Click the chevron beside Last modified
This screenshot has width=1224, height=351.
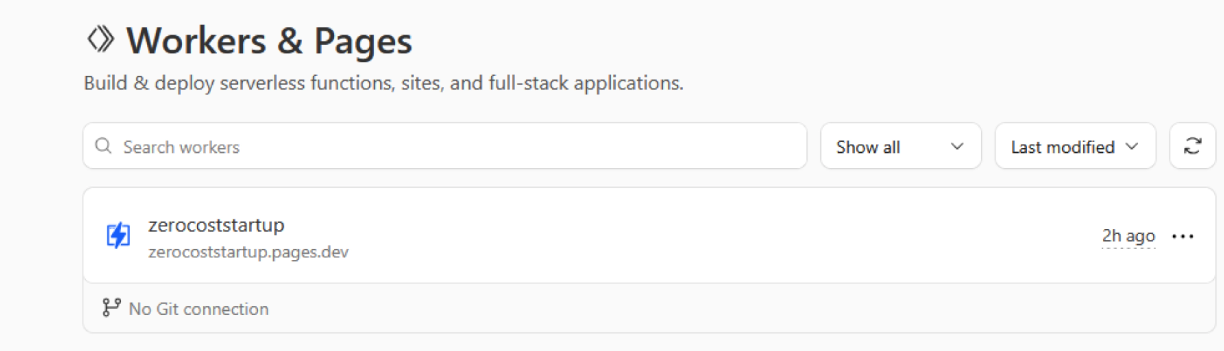pyautogui.click(x=1132, y=147)
